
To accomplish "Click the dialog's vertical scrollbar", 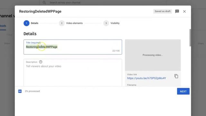I will tap(190, 38).
